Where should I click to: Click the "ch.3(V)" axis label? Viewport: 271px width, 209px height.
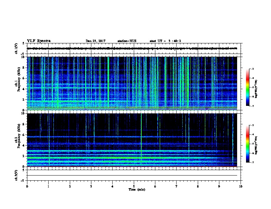(x=16, y=175)
